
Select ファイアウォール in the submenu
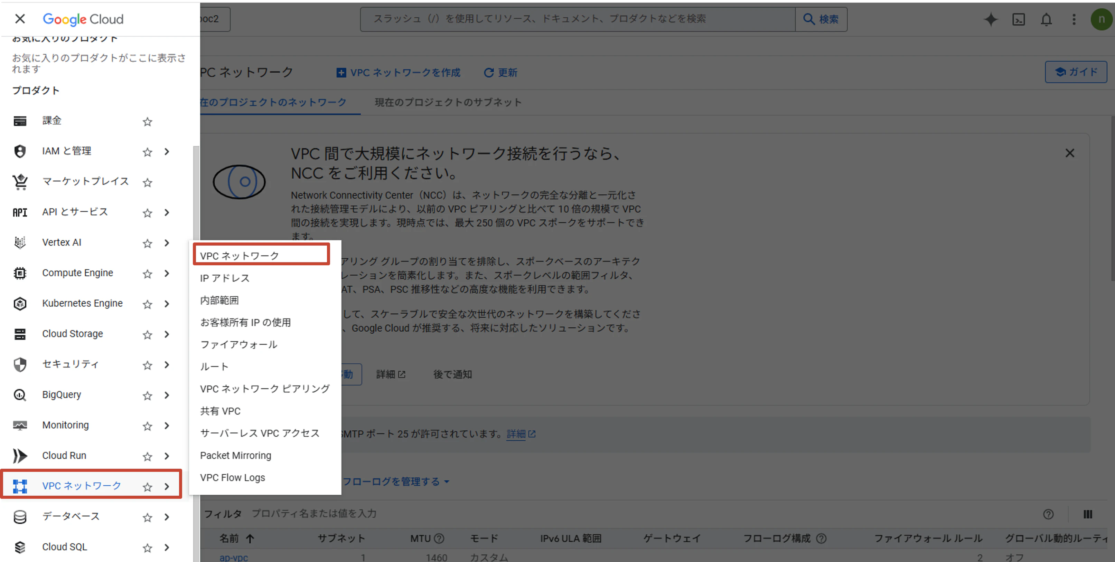[265, 344]
